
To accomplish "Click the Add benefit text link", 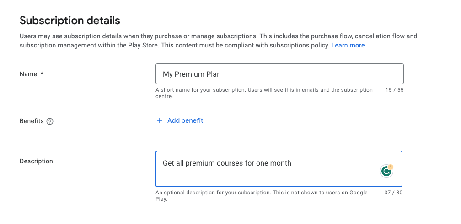I will coord(185,120).
